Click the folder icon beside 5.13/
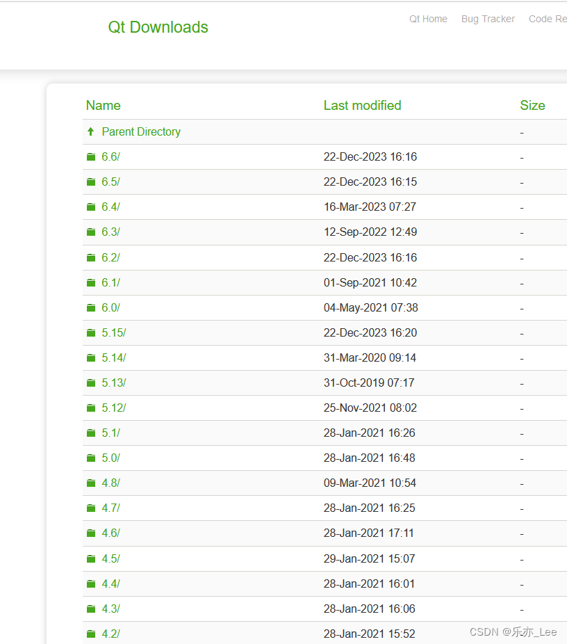Viewport: 567px width, 644px height. coord(91,383)
